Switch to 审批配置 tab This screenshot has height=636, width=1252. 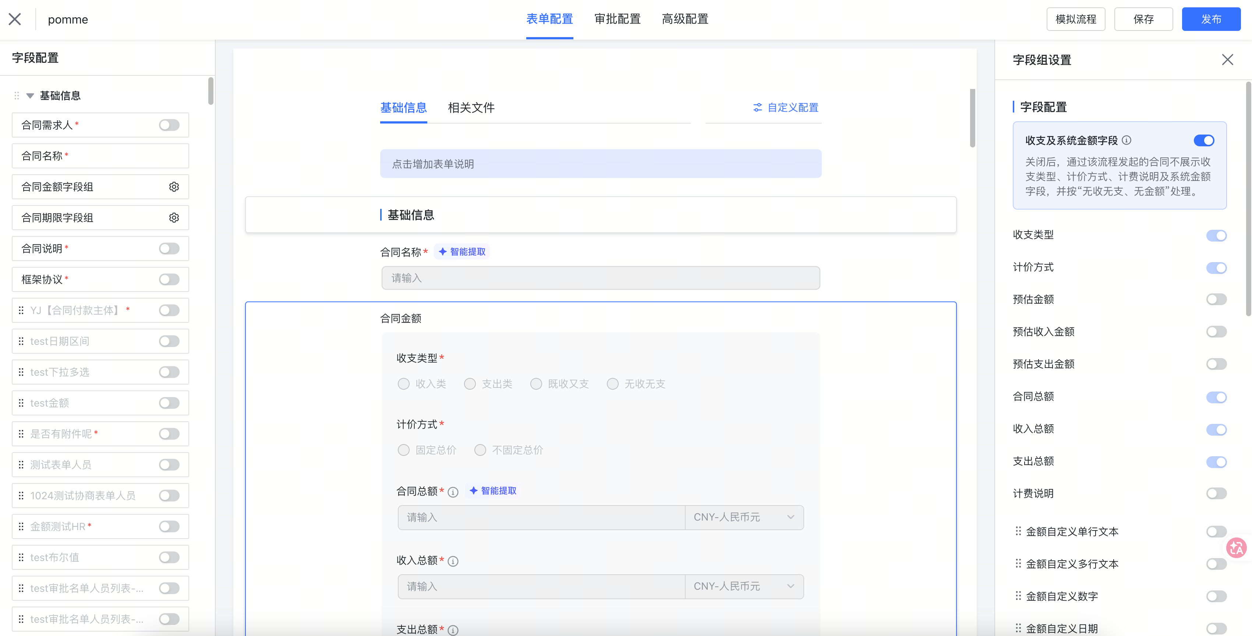click(617, 19)
